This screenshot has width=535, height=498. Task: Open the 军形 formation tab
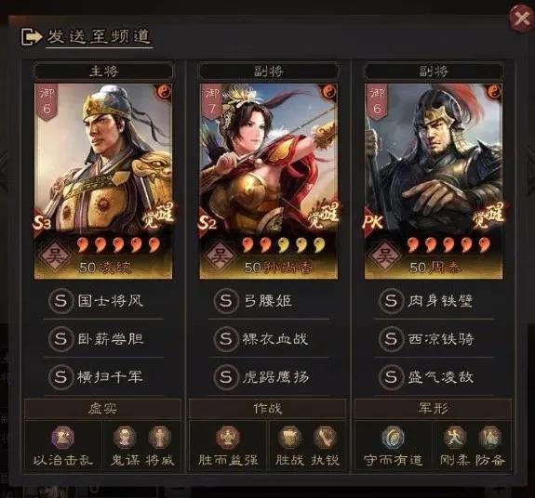(x=434, y=409)
